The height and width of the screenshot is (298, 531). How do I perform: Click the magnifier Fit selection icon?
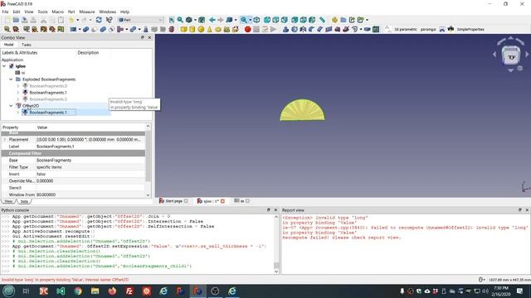[180, 20]
